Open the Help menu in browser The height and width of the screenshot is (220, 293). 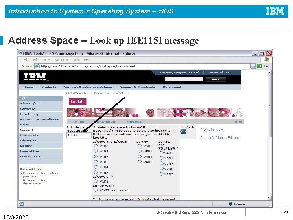pos(87,59)
